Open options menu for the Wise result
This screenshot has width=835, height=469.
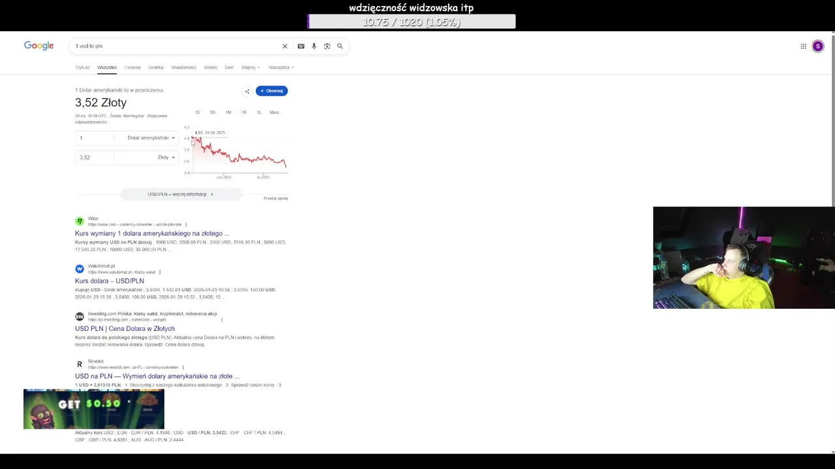tap(186, 225)
